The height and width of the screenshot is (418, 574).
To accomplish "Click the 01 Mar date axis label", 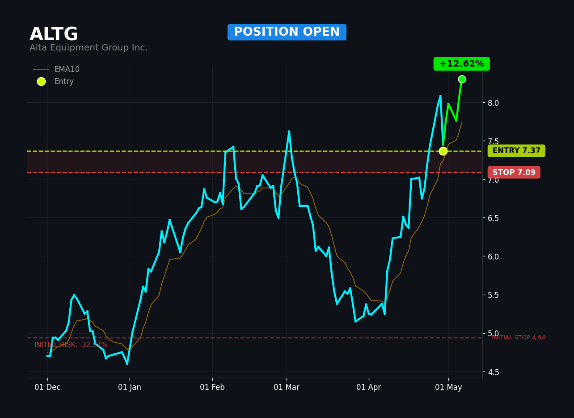I will click(287, 387).
